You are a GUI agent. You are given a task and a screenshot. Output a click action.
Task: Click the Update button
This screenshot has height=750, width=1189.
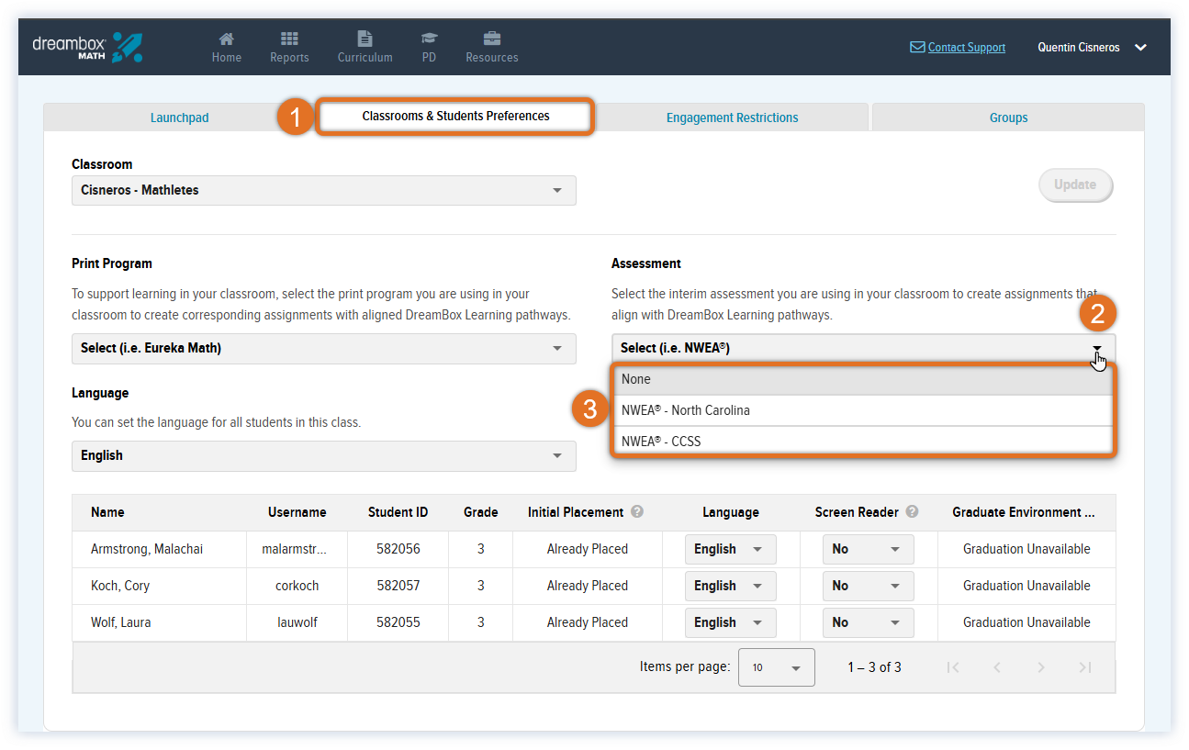(1075, 185)
